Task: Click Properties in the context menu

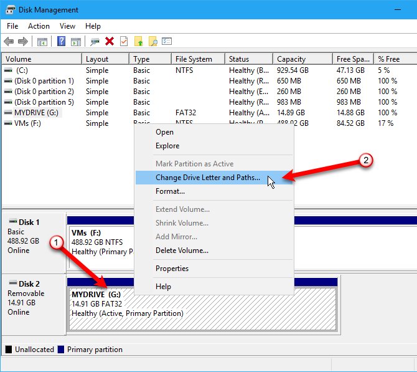Action: click(x=172, y=269)
